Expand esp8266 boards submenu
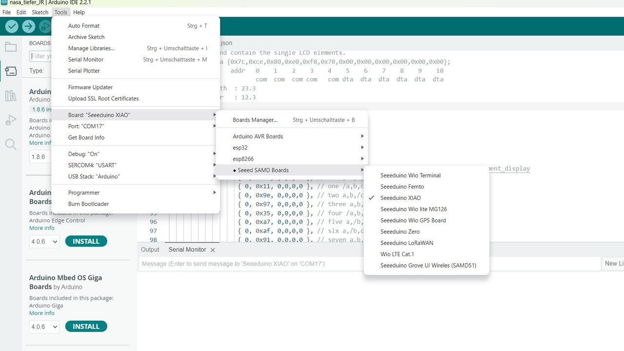Image resolution: width=624 pixels, height=351 pixels. click(x=292, y=159)
